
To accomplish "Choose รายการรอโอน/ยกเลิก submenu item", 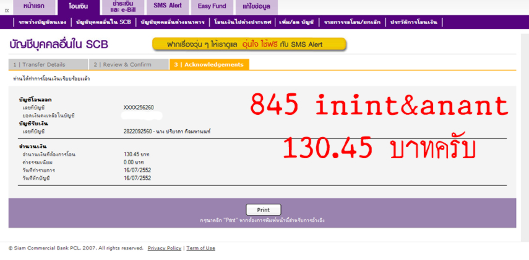I will [x=352, y=23].
